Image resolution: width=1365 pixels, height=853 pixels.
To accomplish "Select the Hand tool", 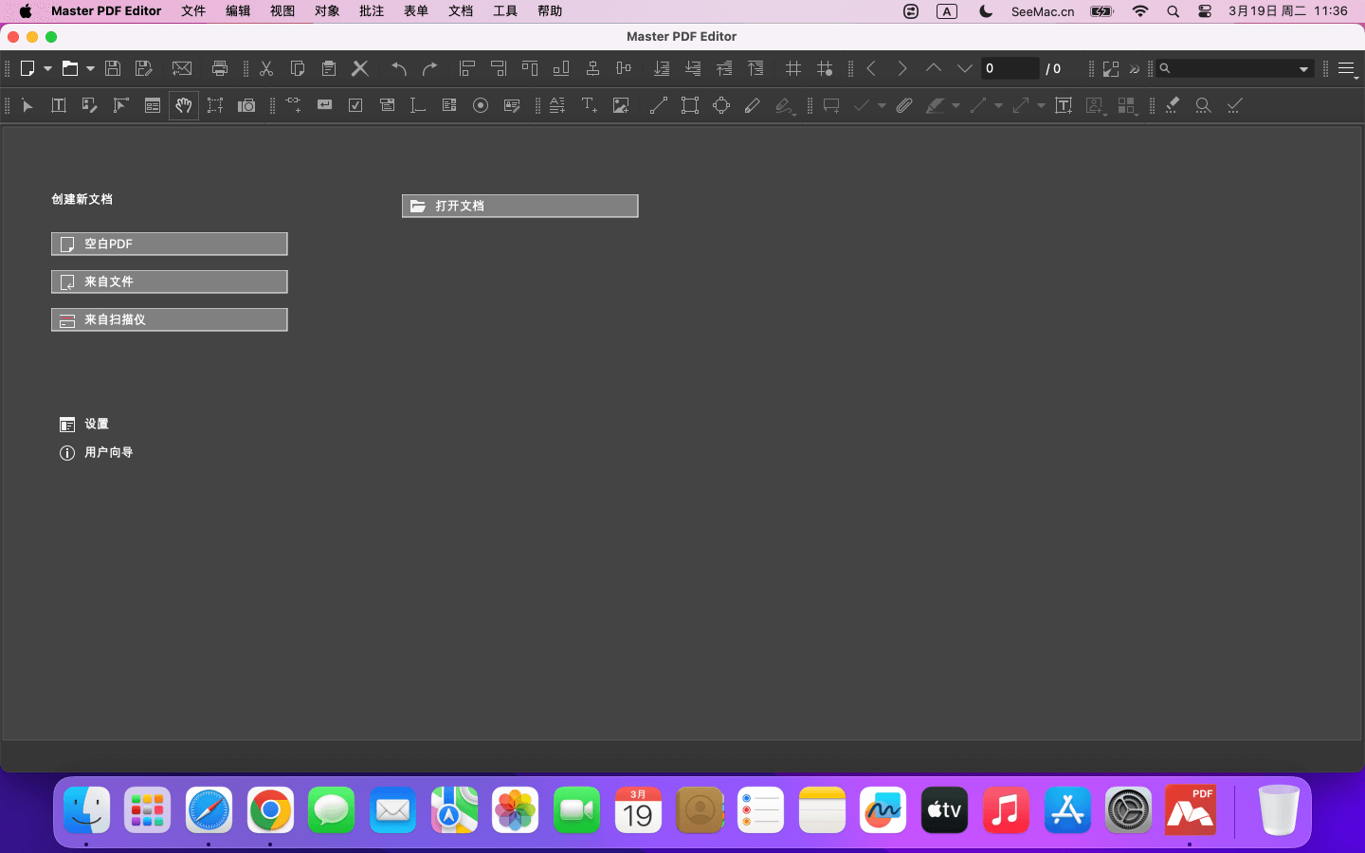I will coord(184,105).
